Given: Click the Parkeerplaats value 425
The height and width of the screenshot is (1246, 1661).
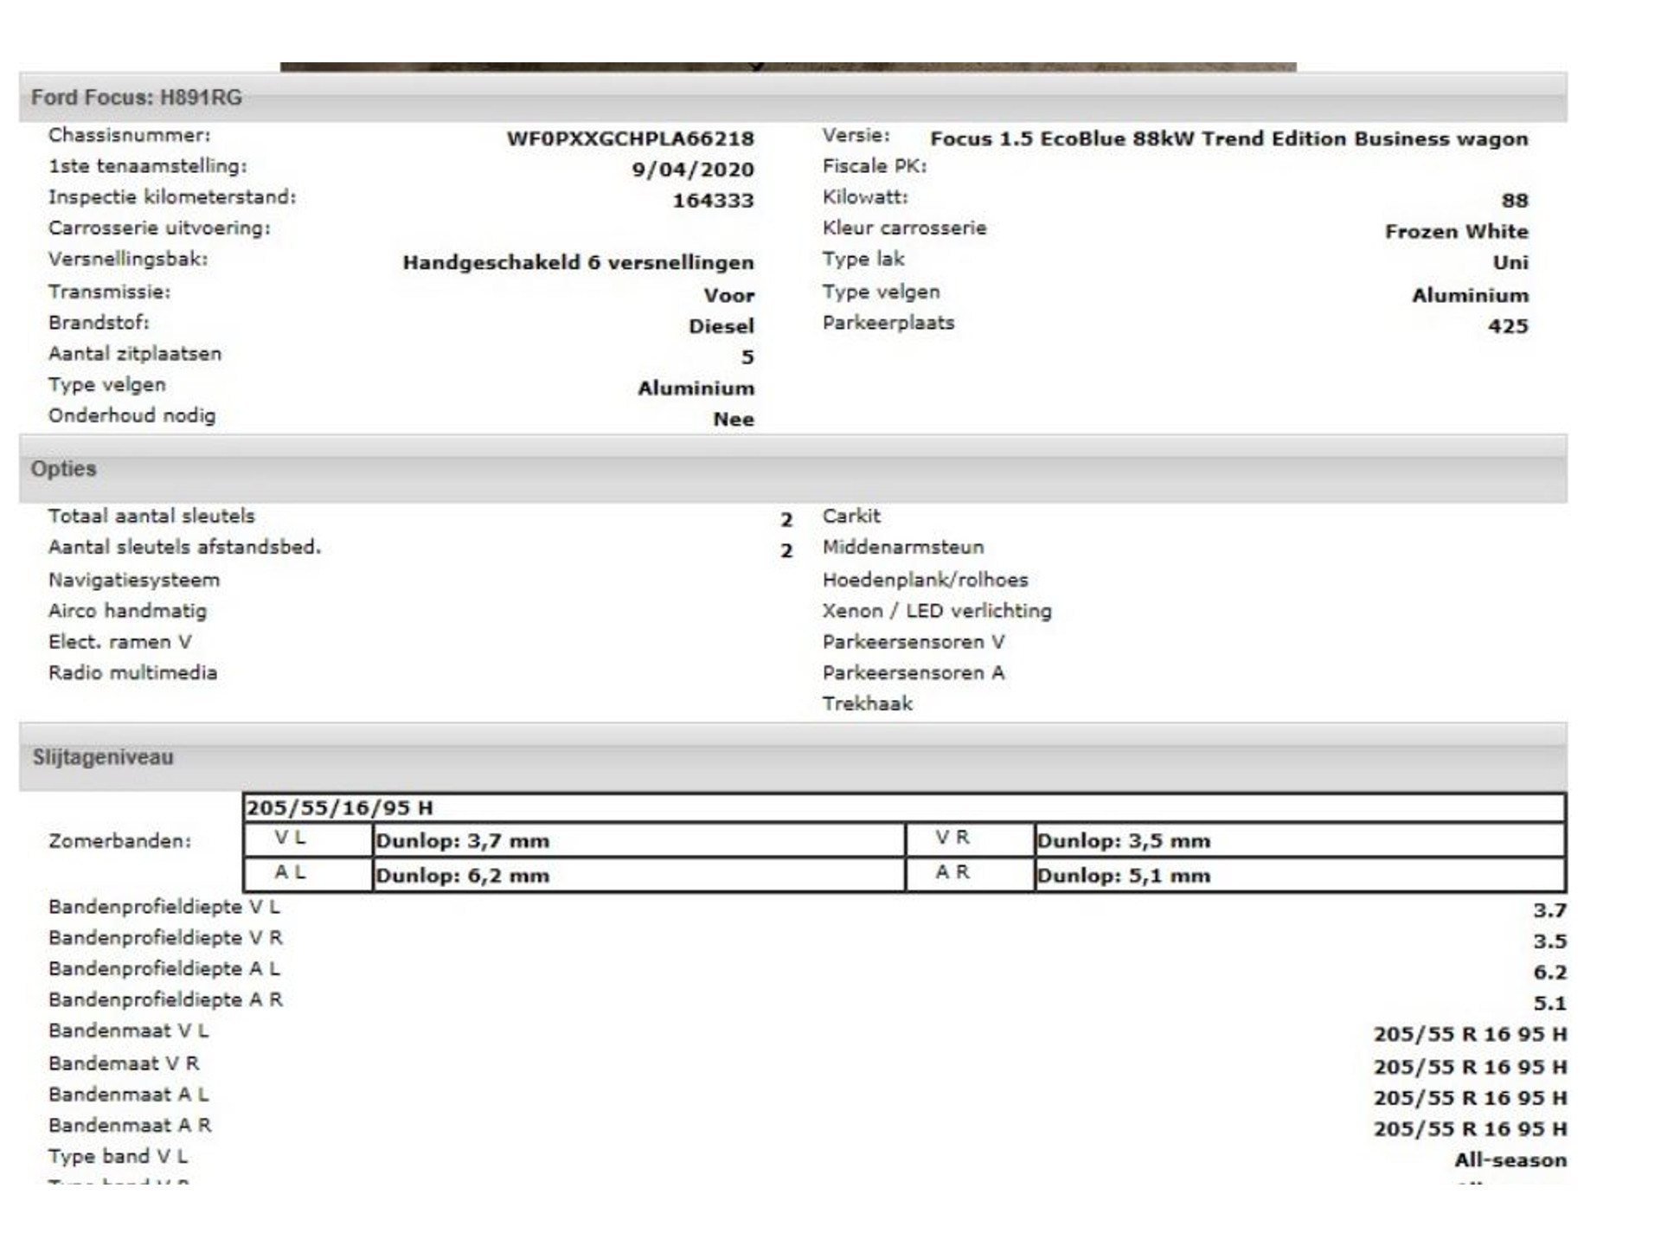Looking at the screenshot, I should pos(1508,326).
